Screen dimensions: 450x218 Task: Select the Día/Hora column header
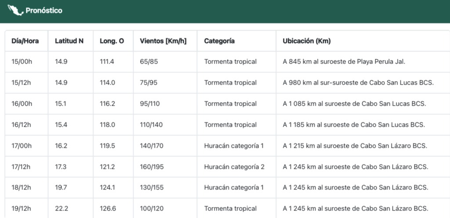[x=25, y=41]
